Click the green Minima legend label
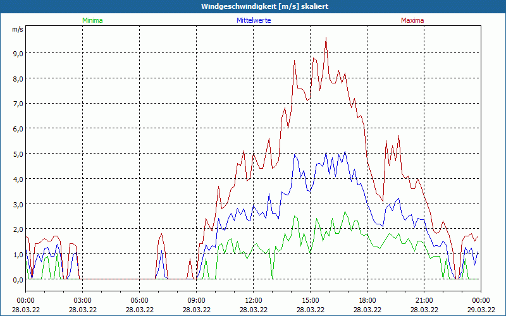The image size is (506, 316). pyautogui.click(x=92, y=20)
